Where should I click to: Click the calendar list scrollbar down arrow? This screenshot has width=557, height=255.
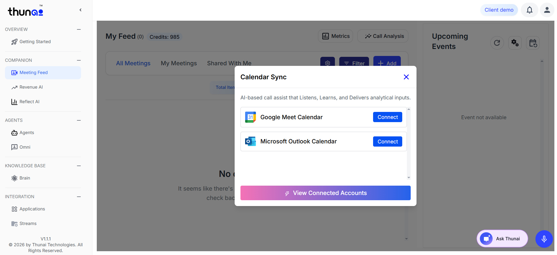(409, 177)
